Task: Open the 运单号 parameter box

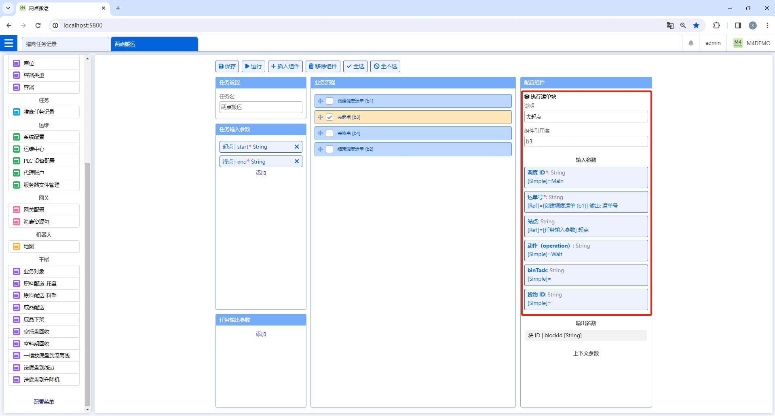Action: 586,202
